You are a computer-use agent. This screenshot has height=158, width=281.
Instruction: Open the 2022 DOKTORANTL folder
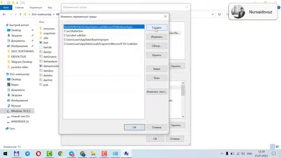(x=22, y=51)
